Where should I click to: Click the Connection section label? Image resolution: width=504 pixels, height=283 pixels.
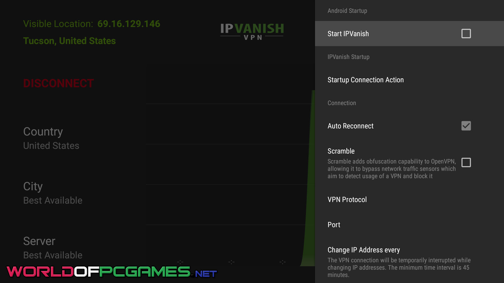[x=342, y=103]
